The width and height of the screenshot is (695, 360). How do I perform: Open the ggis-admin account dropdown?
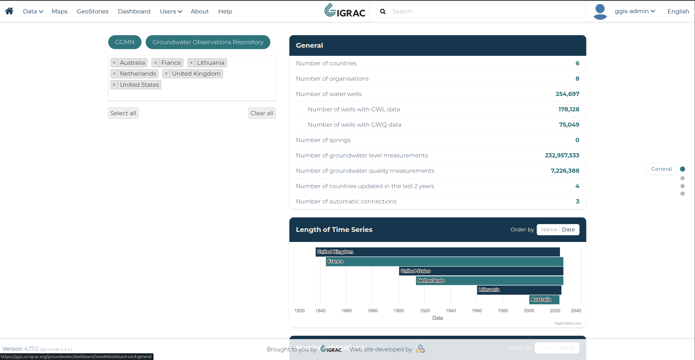coord(635,11)
